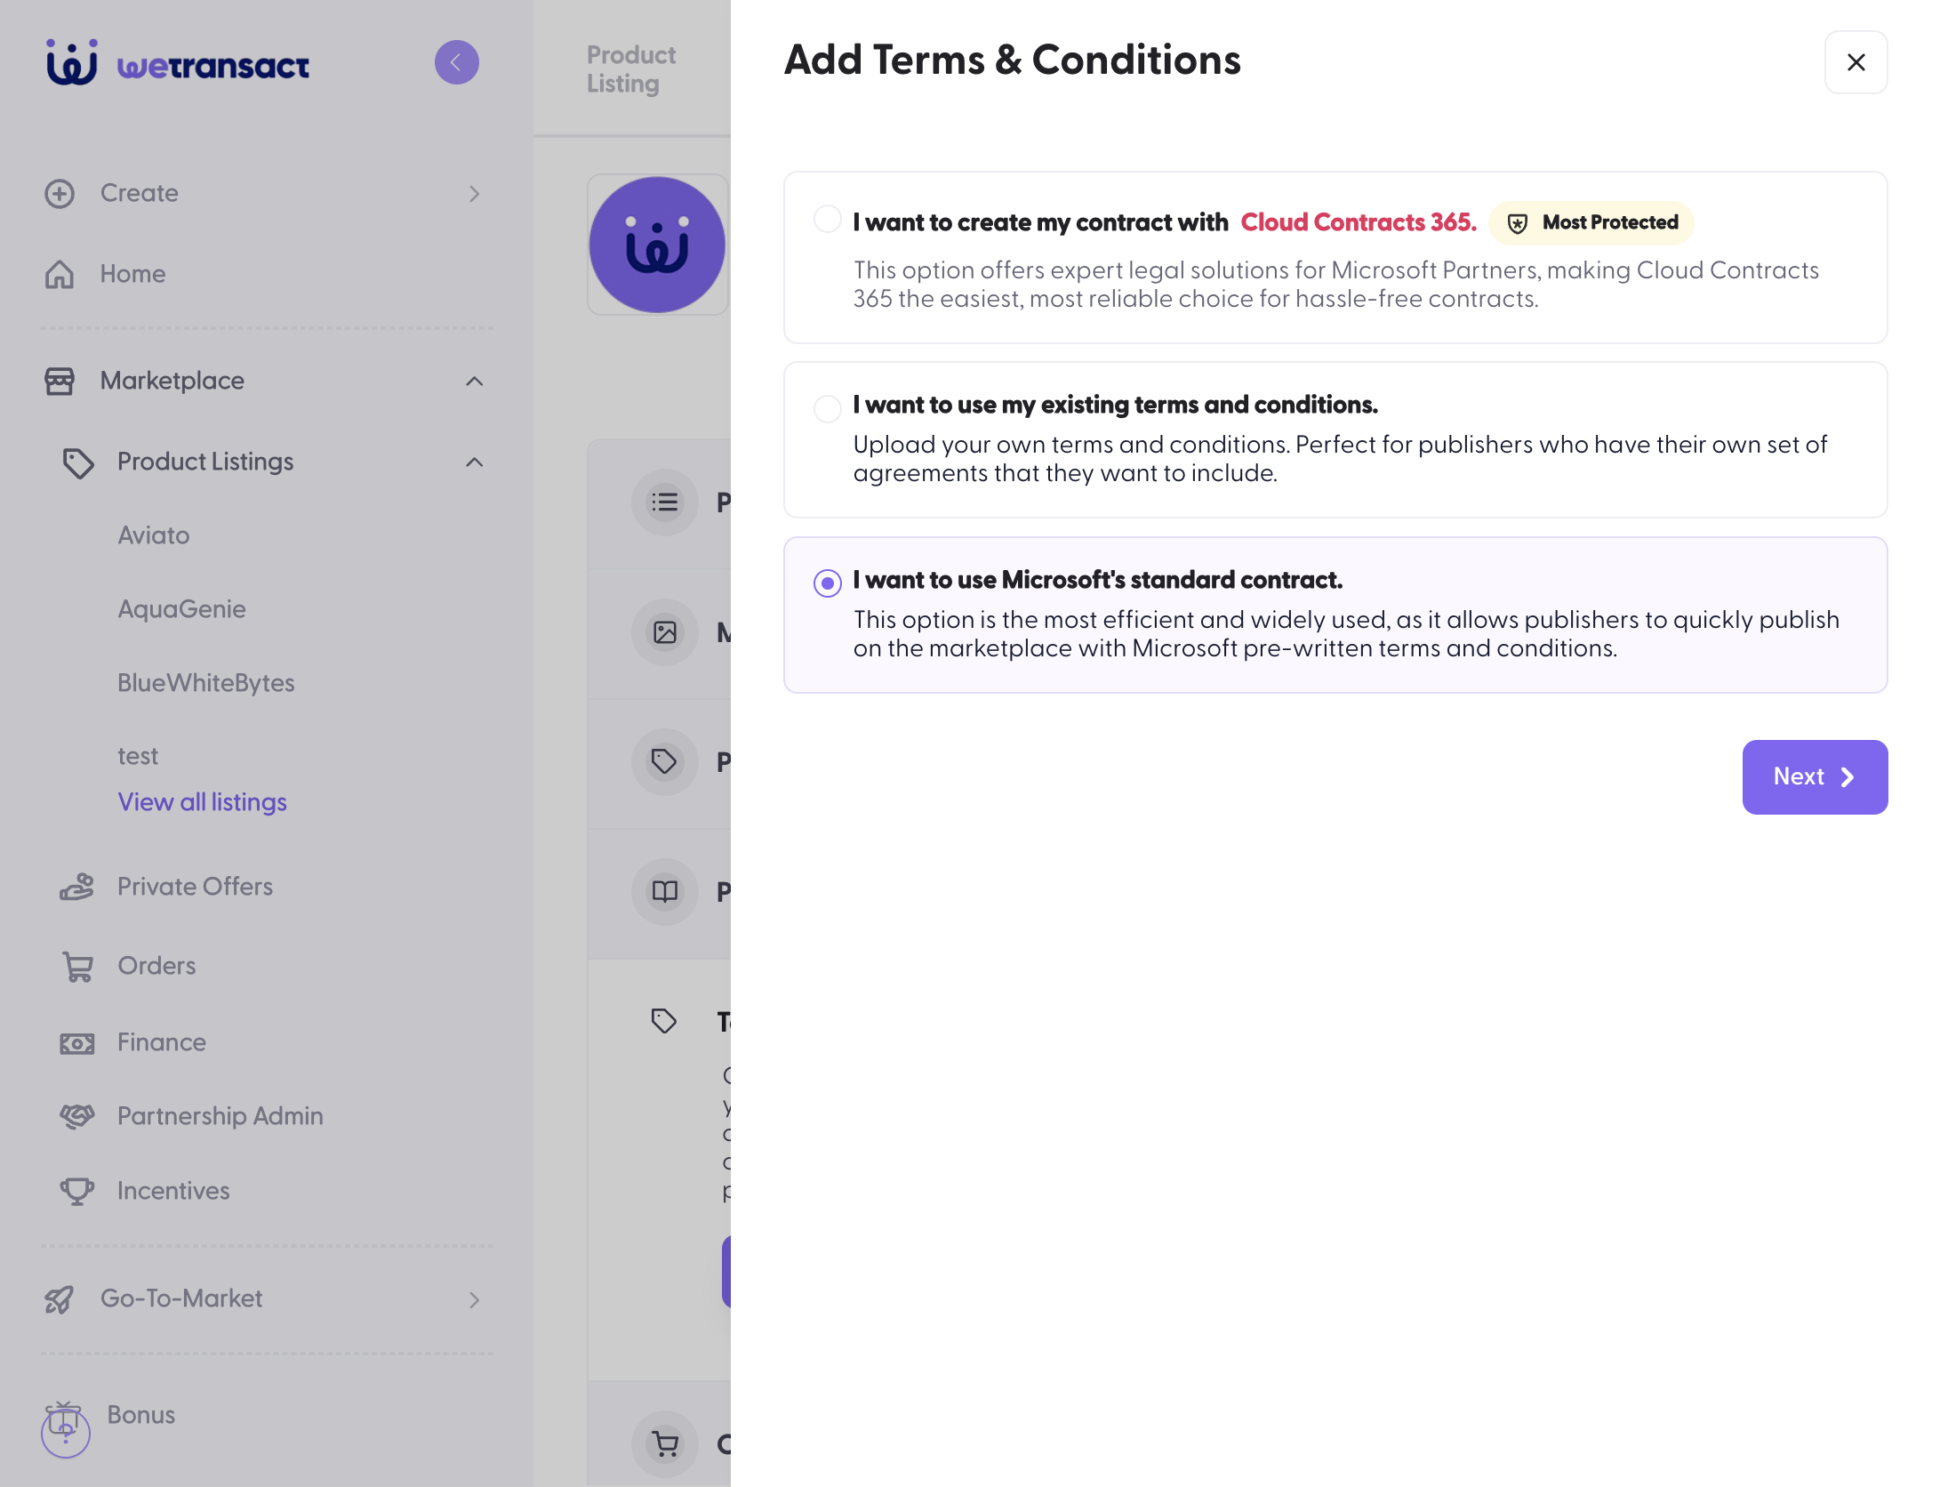Image resolution: width=1940 pixels, height=1487 pixels.
Task: Click the Home house icon
Action: [60, 274]
